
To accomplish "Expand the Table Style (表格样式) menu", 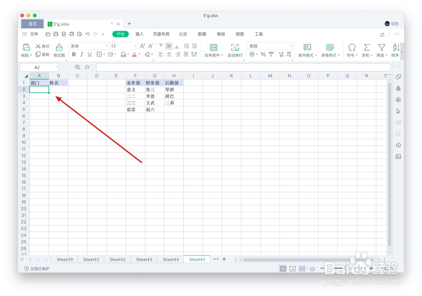I will (339, 55).
